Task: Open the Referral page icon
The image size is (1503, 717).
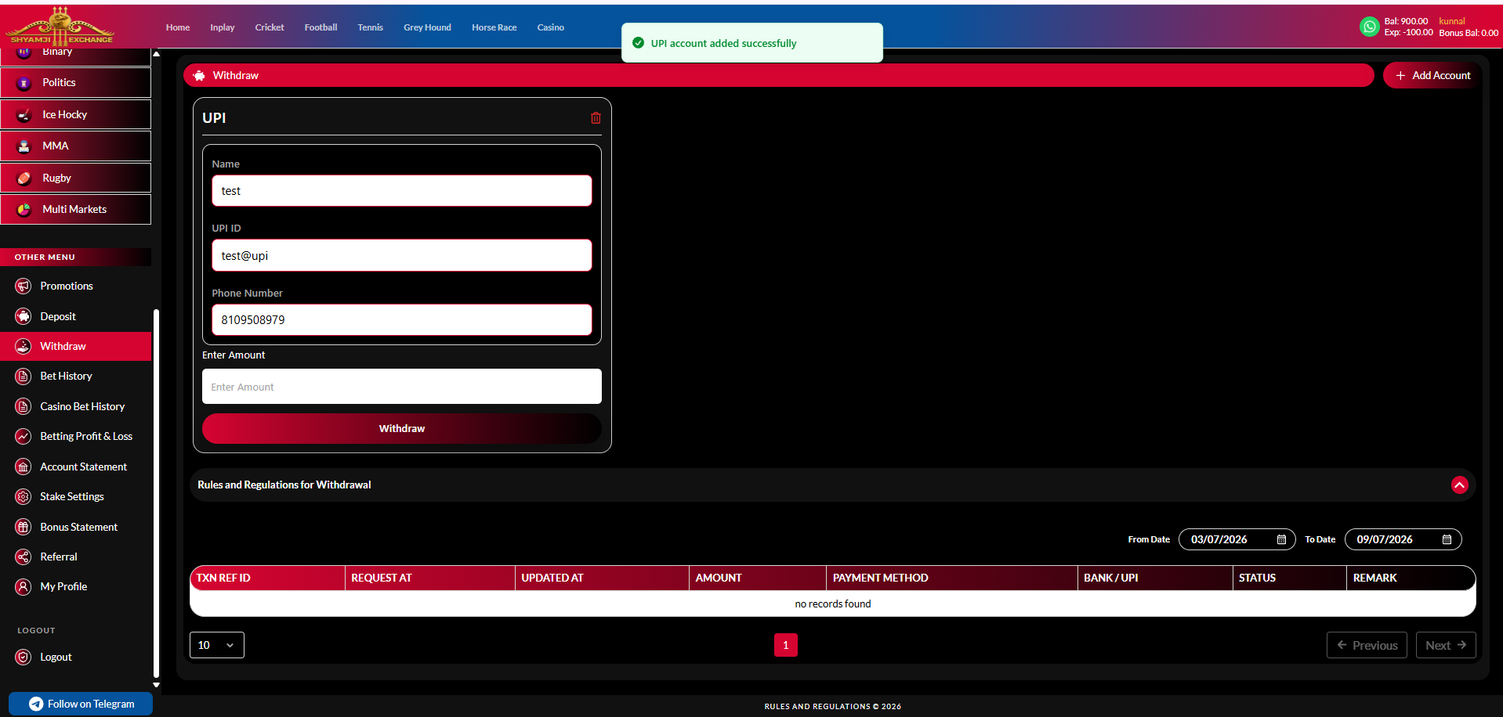Action: point(24,557)
